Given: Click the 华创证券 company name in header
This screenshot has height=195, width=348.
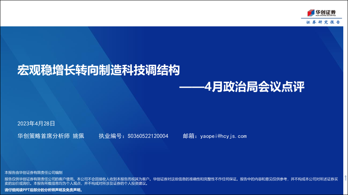Looking at the screenshot, I should coord(326,12).
